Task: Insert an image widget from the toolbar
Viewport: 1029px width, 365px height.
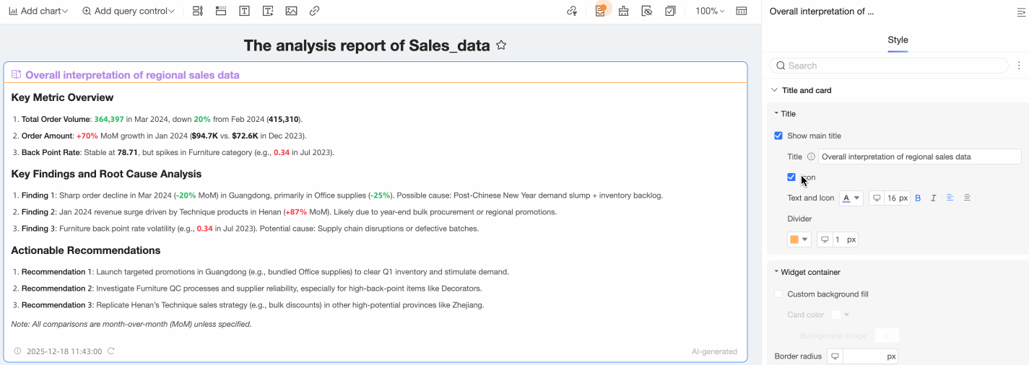Action: coord(291,12)
